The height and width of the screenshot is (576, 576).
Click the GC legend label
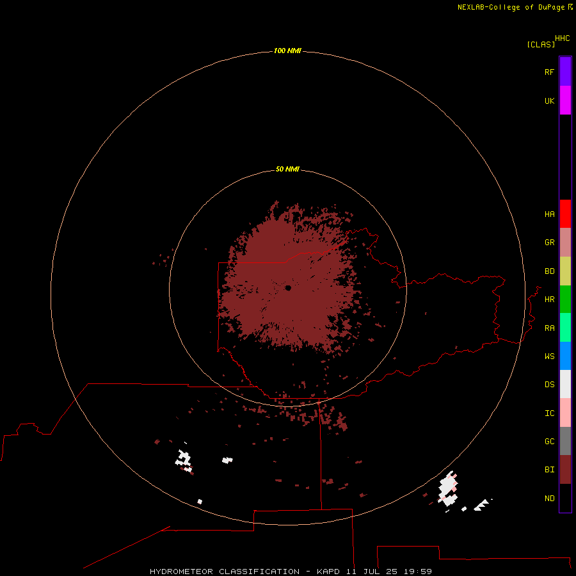pos(549,442)
